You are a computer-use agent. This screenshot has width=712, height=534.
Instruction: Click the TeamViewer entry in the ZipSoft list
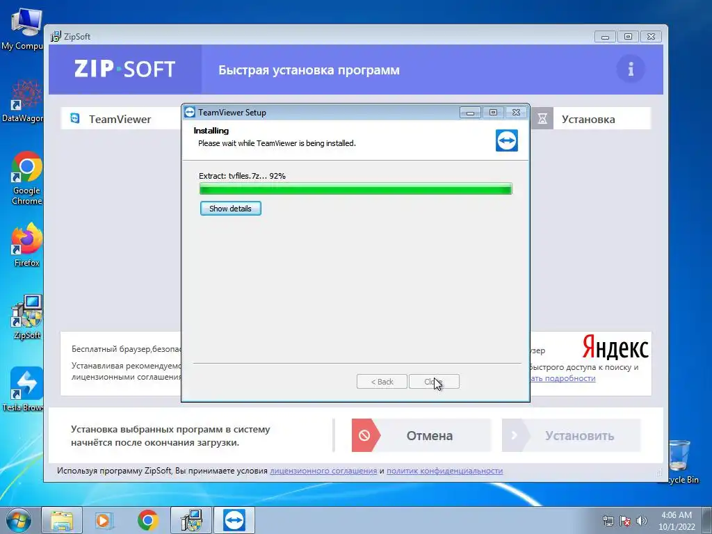[121, 118]
